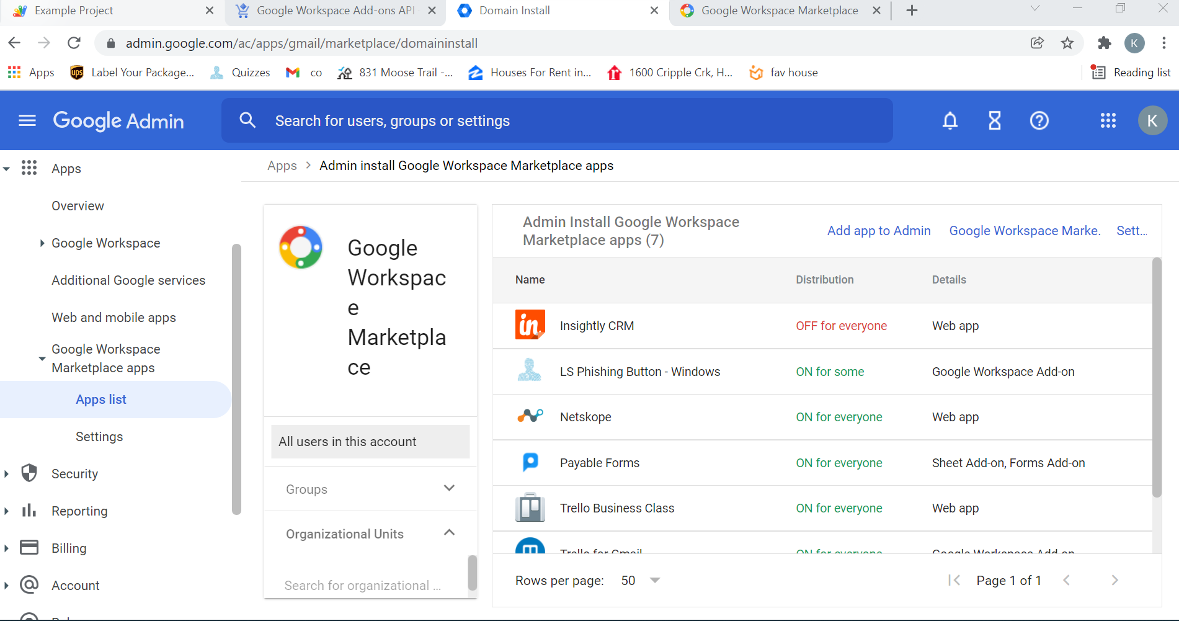Expand the Security section arrow
The height and width of the screenshot is (621, 1179).
pos(6,474)
